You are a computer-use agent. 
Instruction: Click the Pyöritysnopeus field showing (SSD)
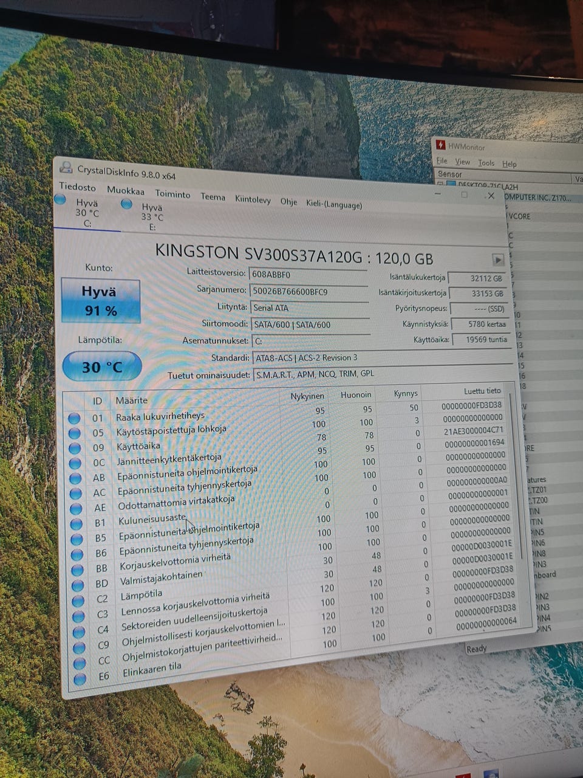click(x=480, y=309)
